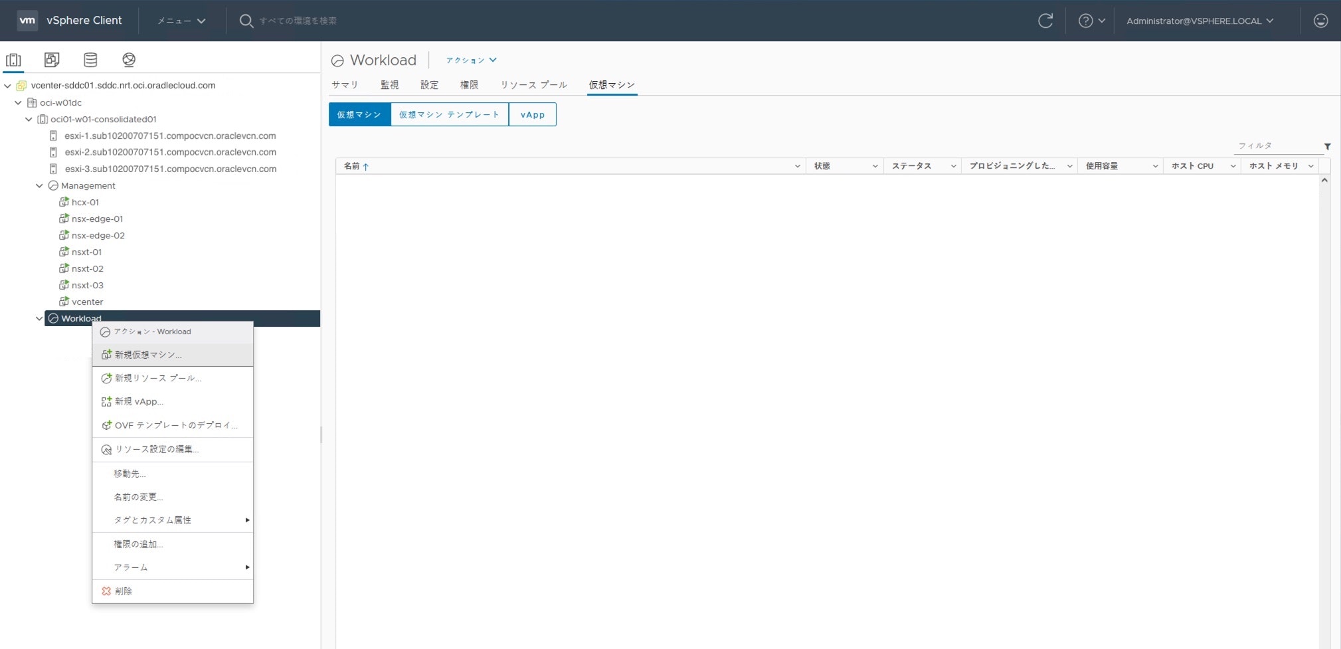Choose 移動先 in the context menu
Viewport: 1341px width, 649px height.
173,474
